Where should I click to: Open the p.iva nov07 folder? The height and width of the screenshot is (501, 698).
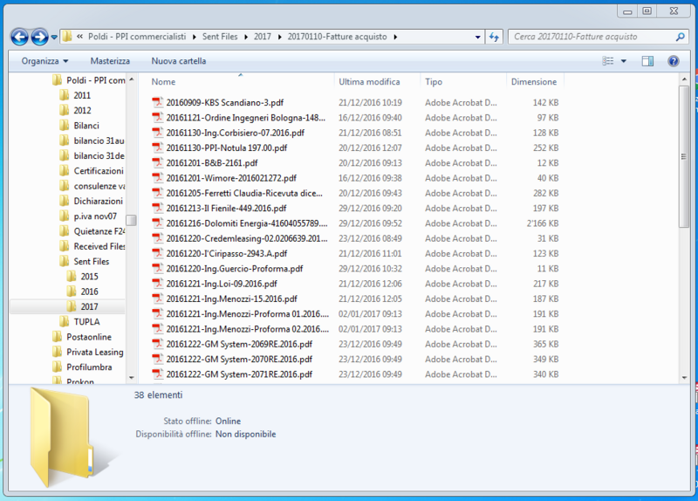pos(95,216)
